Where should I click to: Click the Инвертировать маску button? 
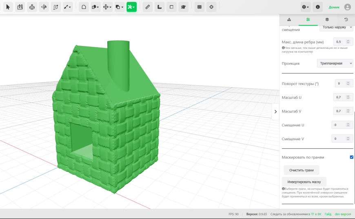tap(304, 182)
